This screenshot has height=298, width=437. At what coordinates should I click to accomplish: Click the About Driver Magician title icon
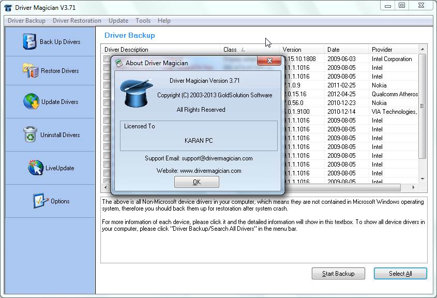(119, 63)
